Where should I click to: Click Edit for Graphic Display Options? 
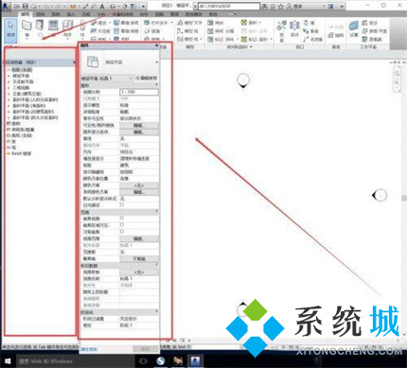tap(139, 131)
